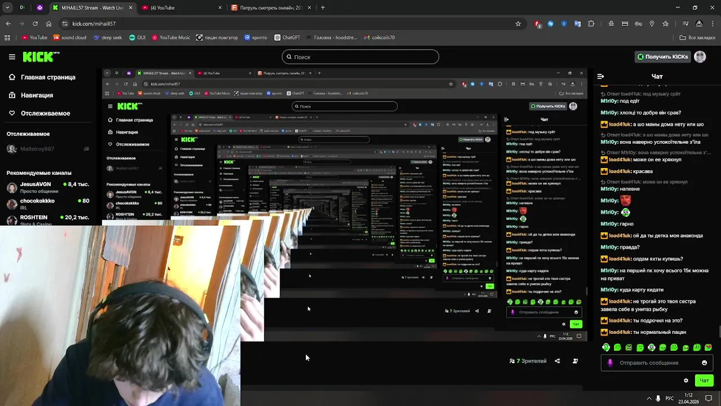Open the JesusAVGN recommended channel

pyautogui.click(x=48, y=187)
